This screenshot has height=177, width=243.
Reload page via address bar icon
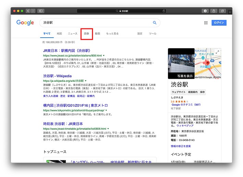point(164,11)
